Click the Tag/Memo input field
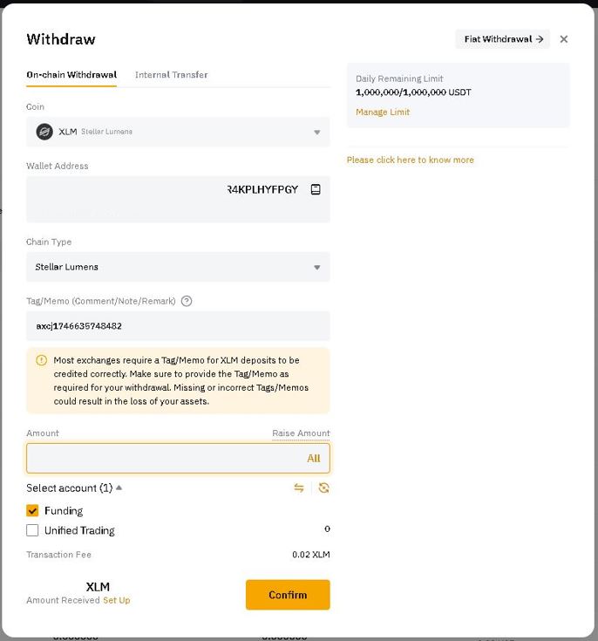The height and width of the screenshot is (641, 598). (178, 326)
